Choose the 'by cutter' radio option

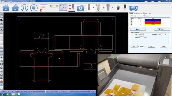pyautogui.click(x=131, y=16)
